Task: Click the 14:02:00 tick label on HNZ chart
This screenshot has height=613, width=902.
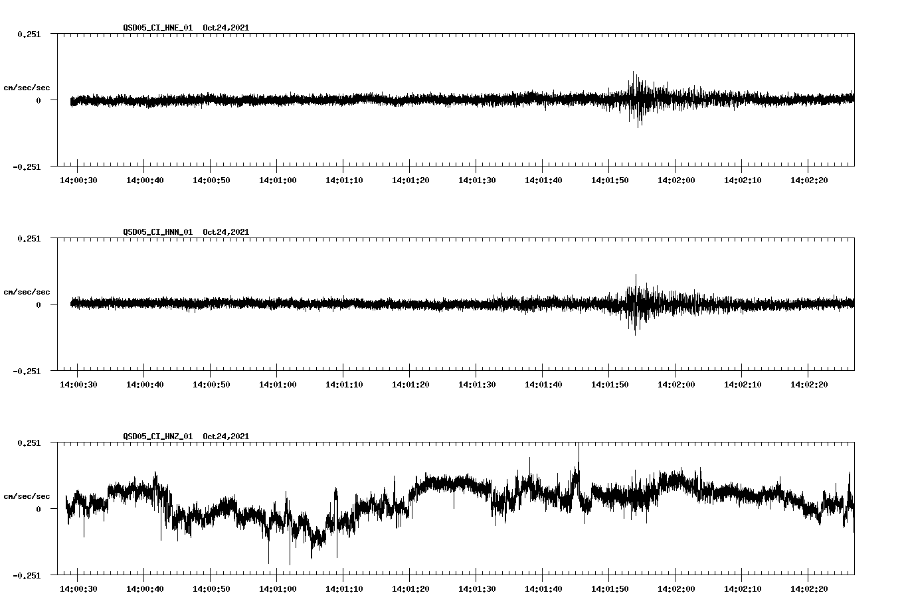Action: [676, 589]
